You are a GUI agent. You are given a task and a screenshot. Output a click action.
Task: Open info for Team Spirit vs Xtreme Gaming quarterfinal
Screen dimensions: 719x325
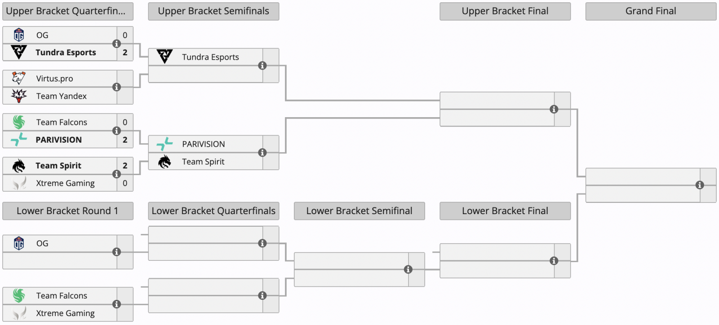point(116,174)
